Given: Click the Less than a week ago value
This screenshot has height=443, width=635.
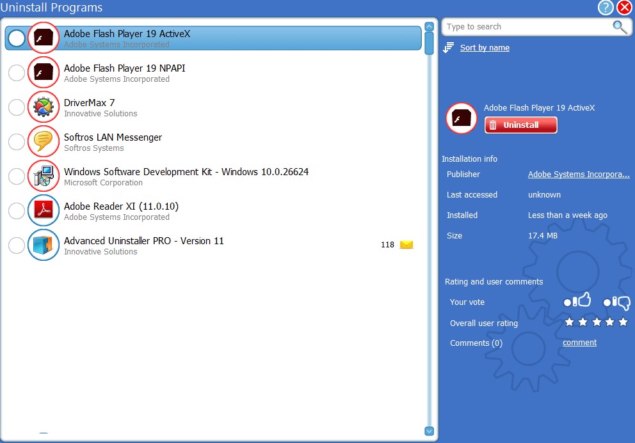Looking at the screenshot, I should [x=567, y=215].
